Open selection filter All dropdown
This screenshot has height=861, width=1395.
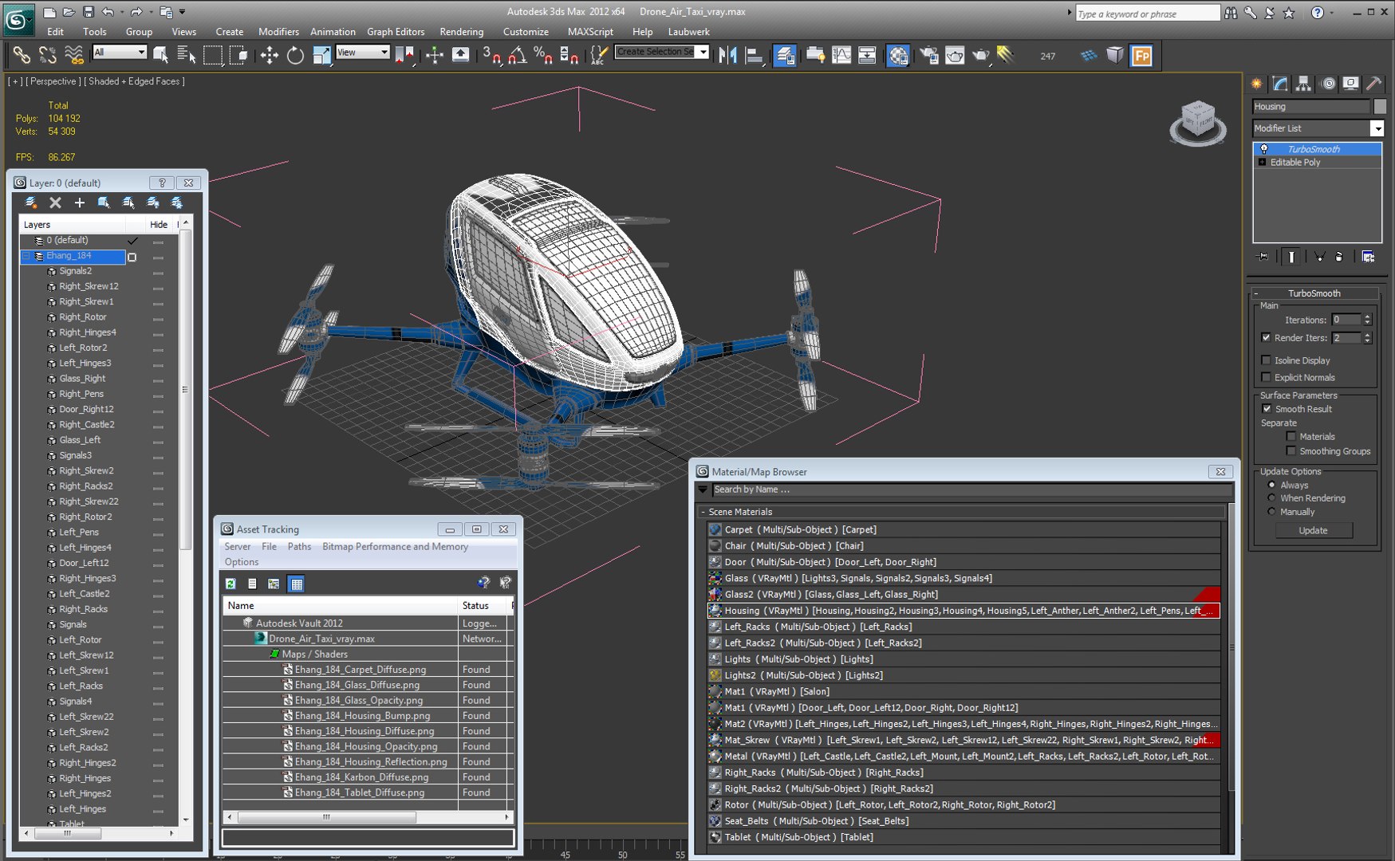(142, 52)
